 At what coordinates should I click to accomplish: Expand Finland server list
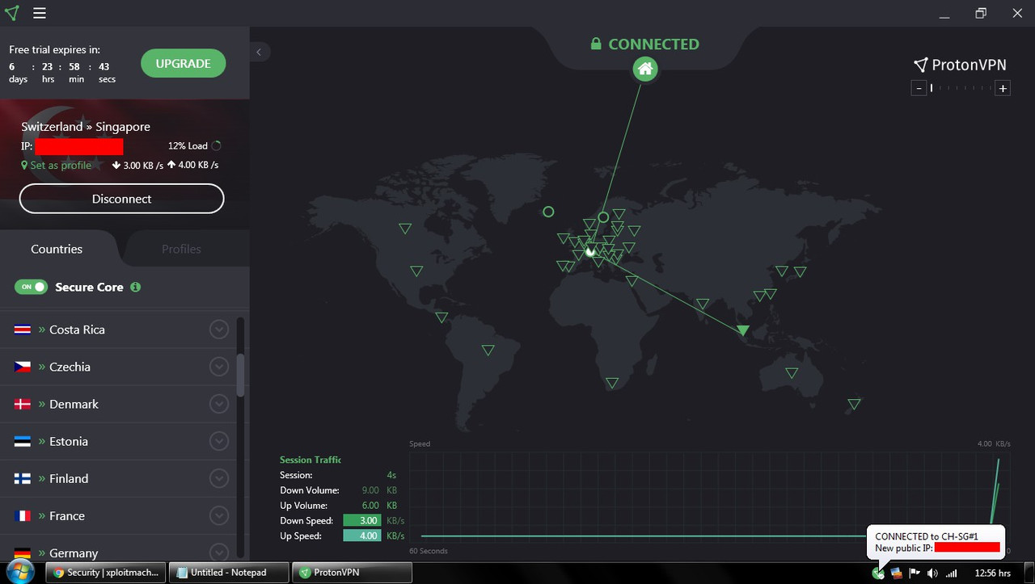219,478
